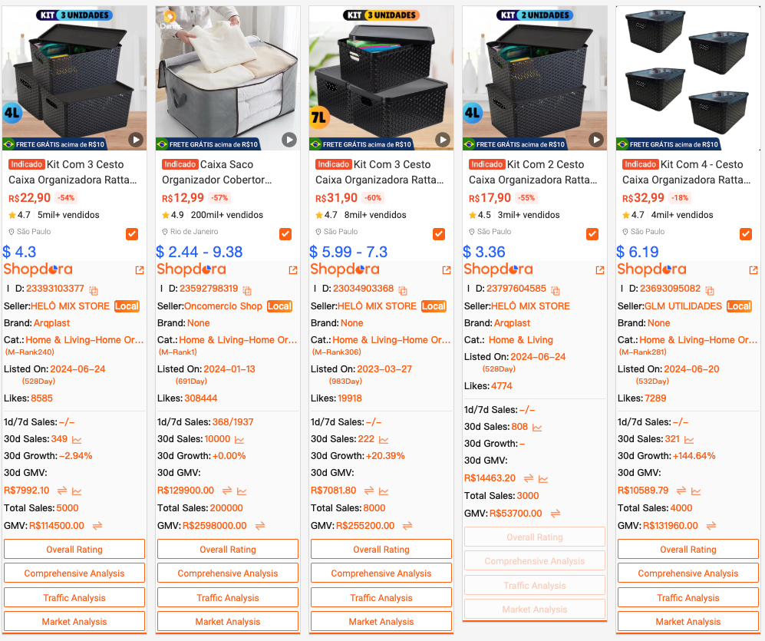This screenshot has width=765, height=641.
Task: Click 30d Sales chart icon next to 222
Action: coord(384,440)
